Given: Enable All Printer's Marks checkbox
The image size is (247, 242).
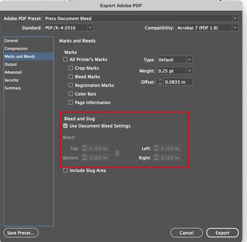Looking at the screenshot, I should pos(65,59).
